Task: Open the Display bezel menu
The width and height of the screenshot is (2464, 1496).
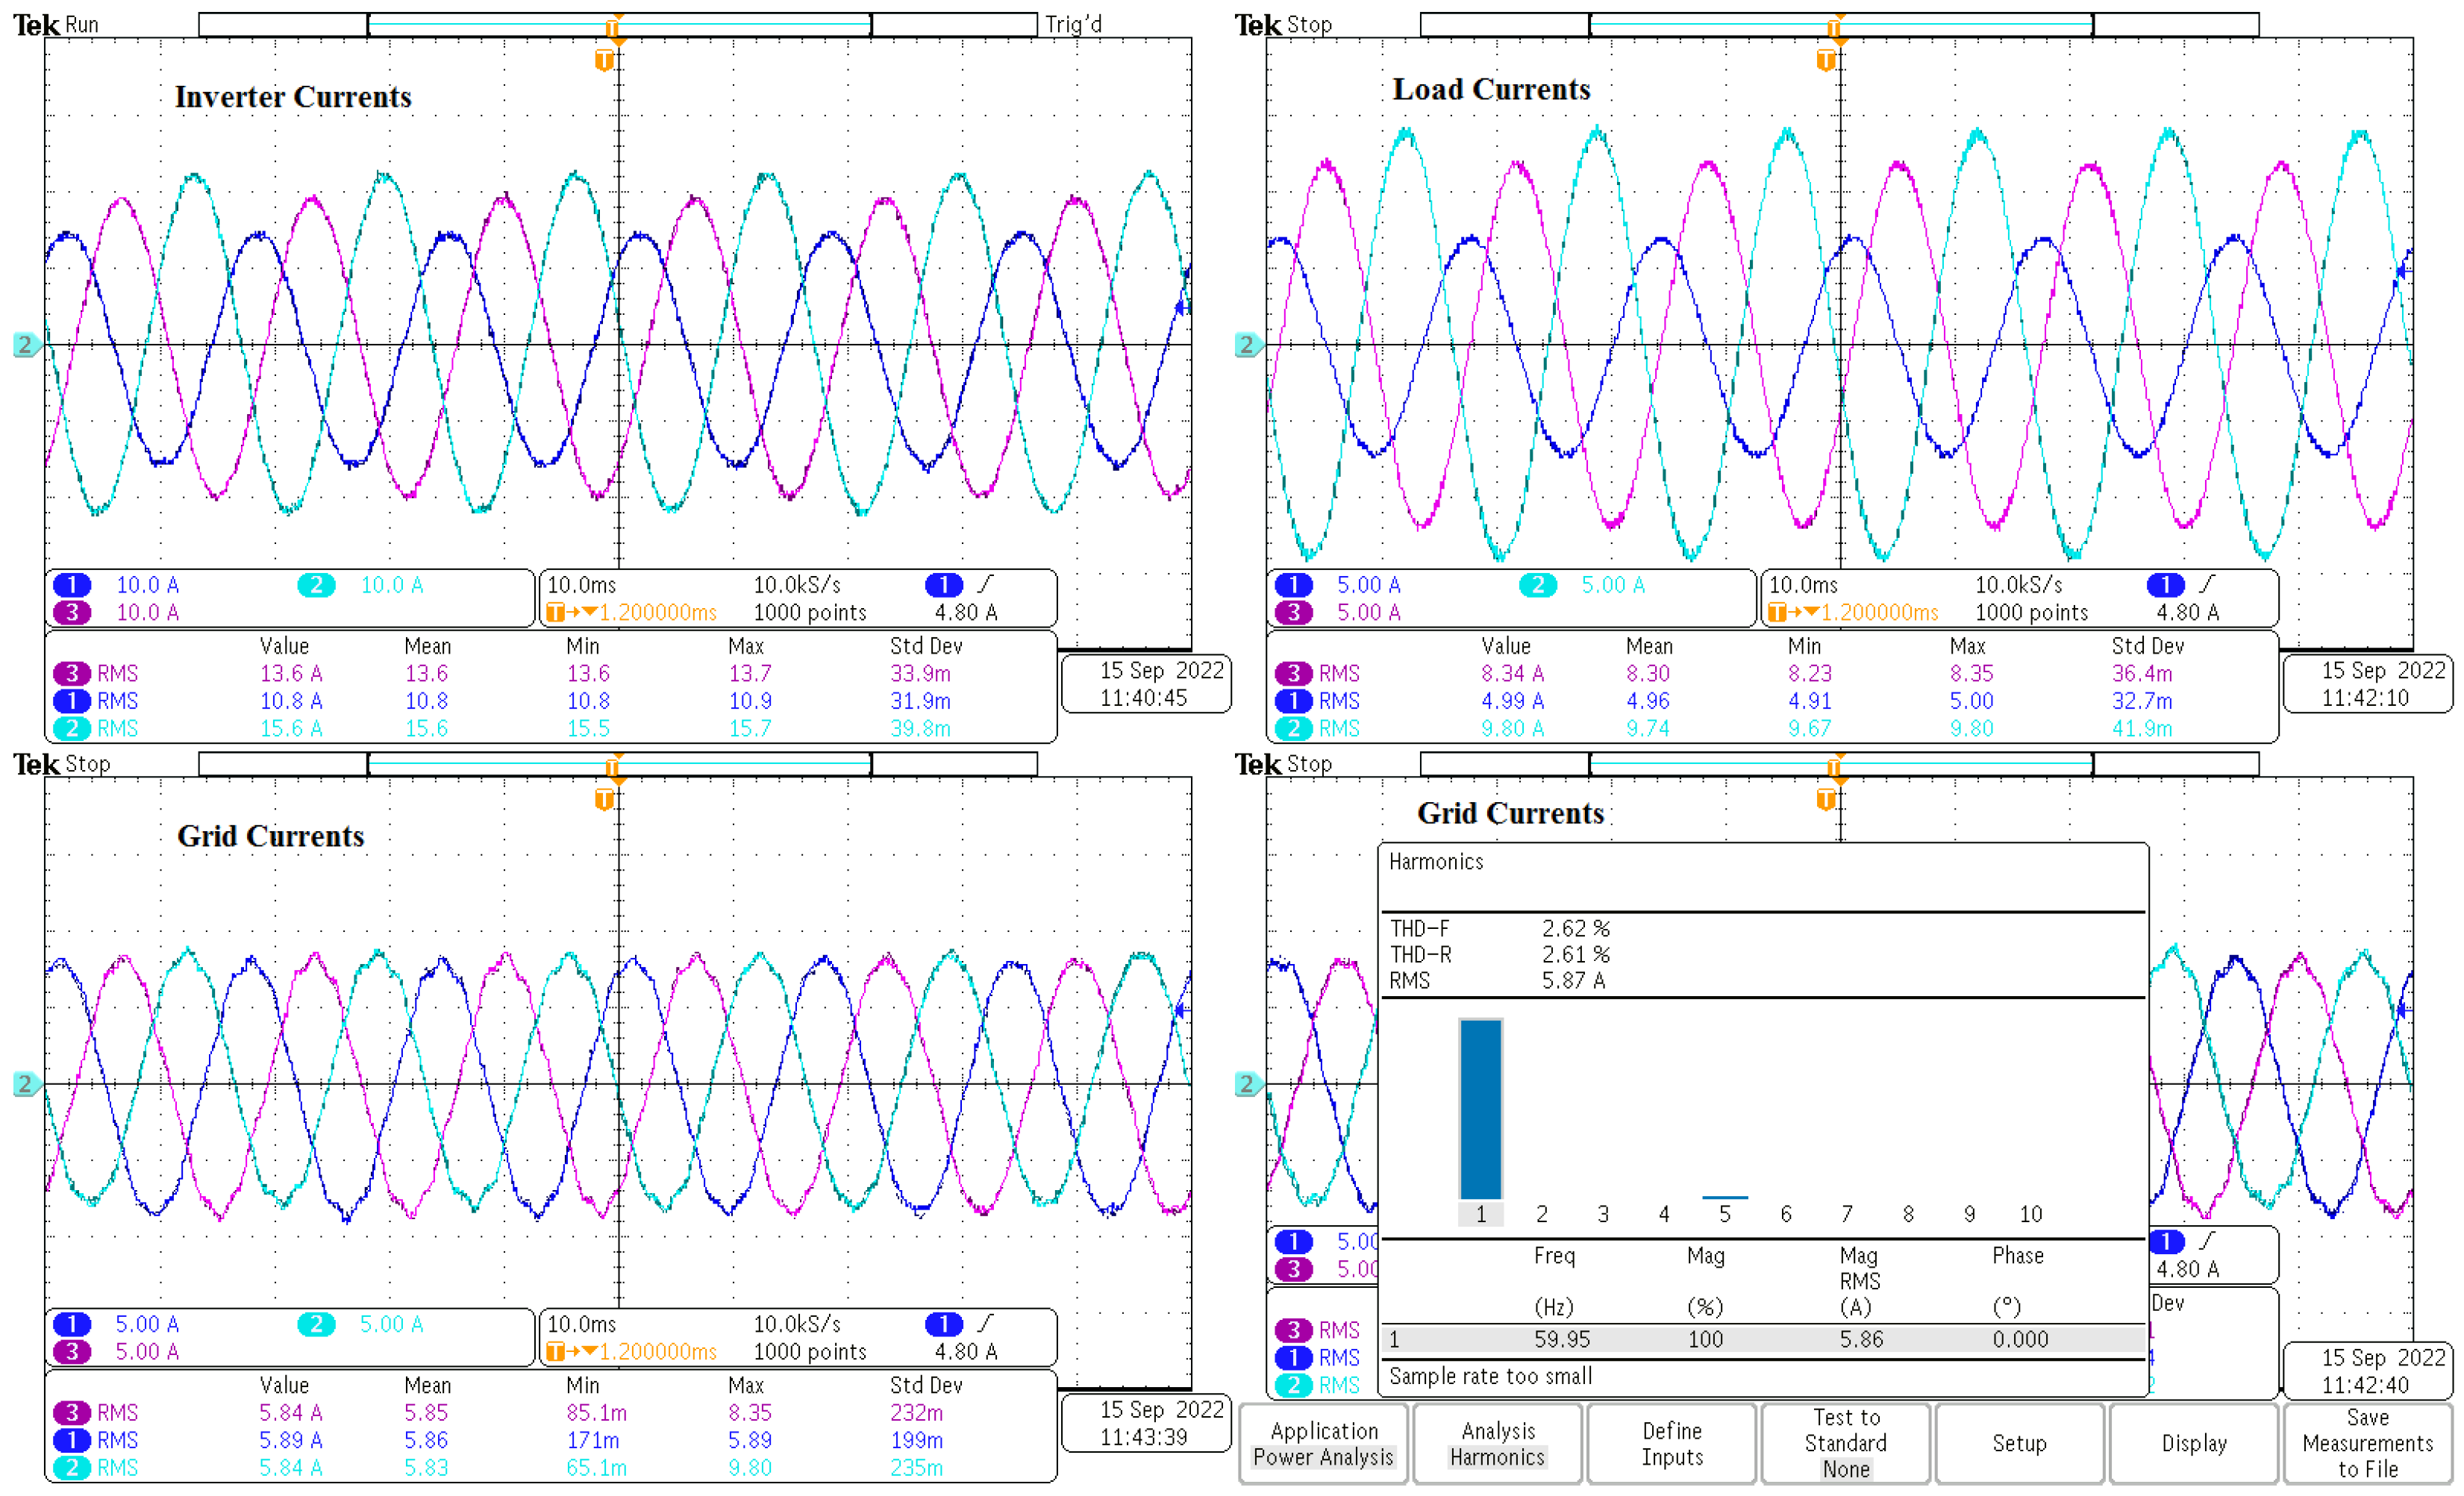Action: coord(2194,1443)
